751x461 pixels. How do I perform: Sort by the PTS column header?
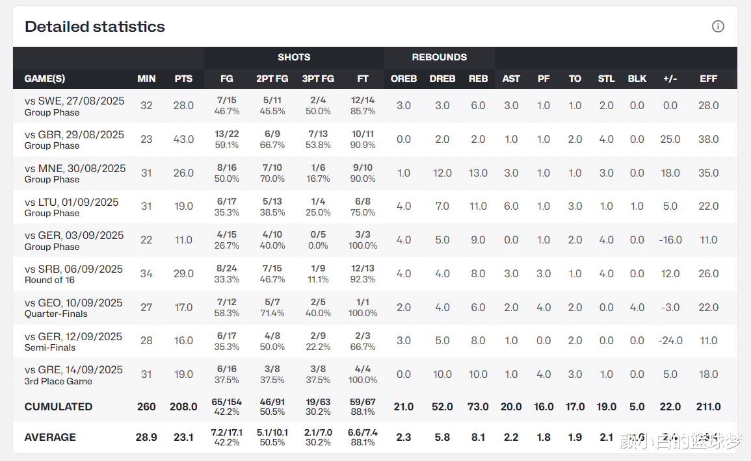point(183,79)
